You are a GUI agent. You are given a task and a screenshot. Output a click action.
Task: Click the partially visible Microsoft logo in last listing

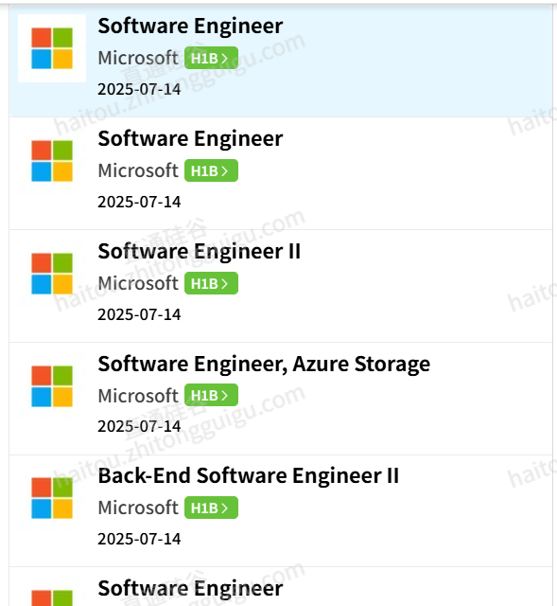[x=52, y=597]
